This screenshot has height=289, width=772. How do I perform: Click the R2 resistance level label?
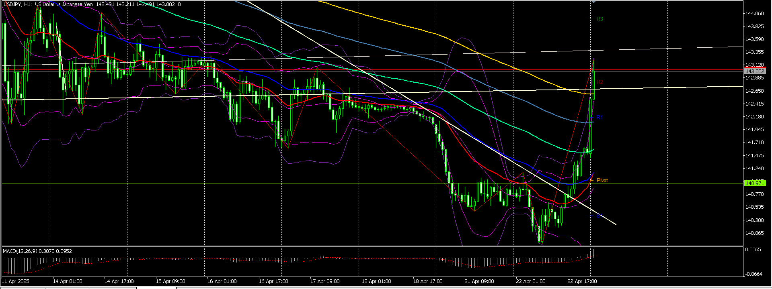[600, 82]
